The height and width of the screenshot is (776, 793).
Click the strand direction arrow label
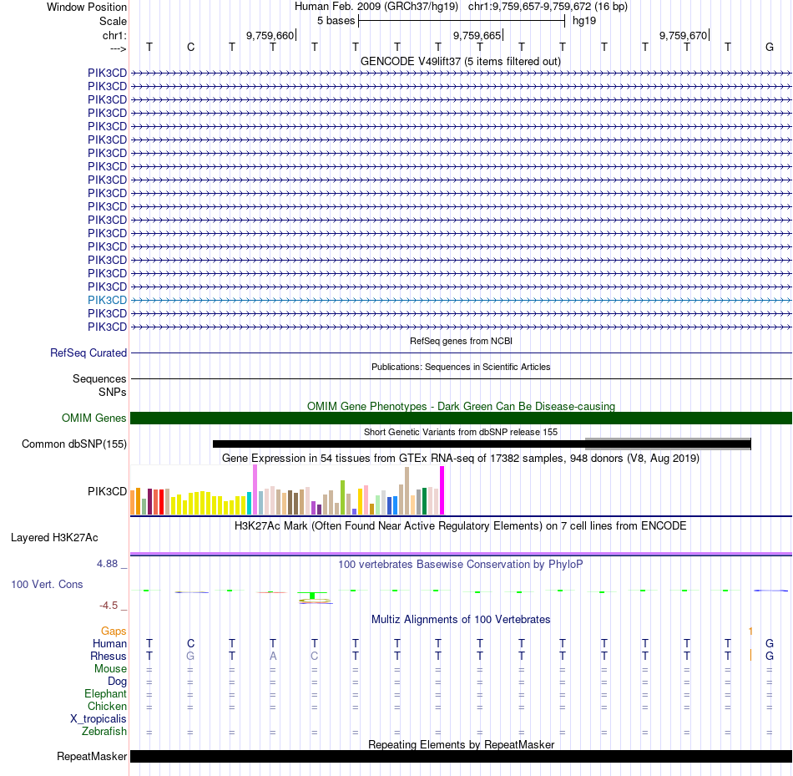(x=119, y=48)
